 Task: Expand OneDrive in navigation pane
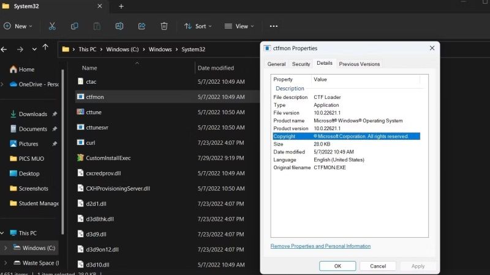tap(2, 84)
